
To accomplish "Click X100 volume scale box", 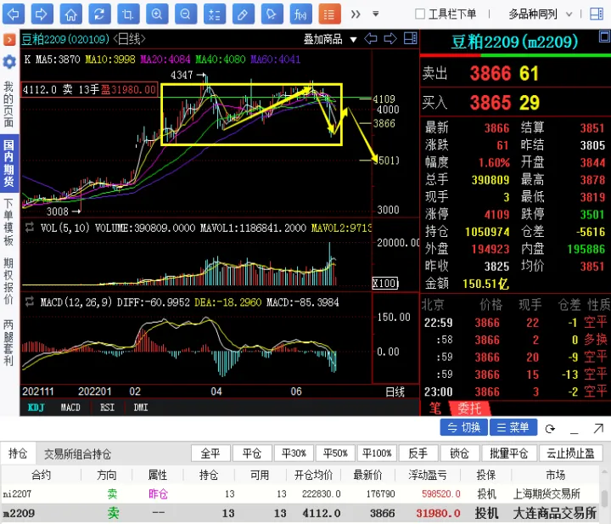I will pos(385,284).
